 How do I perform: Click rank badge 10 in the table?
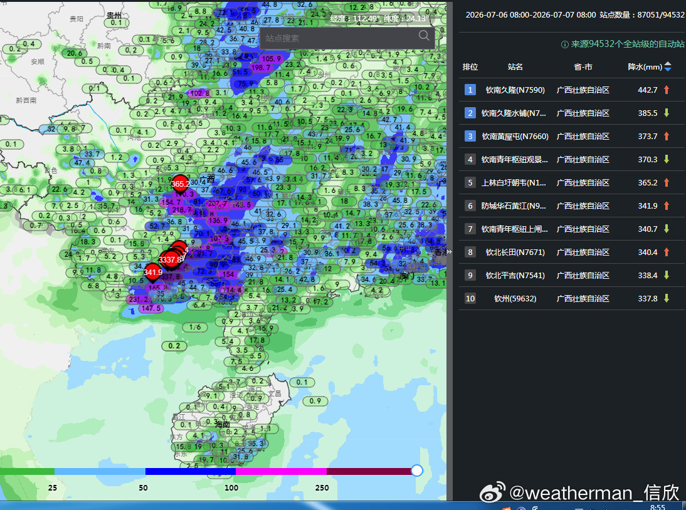(470, 298)
